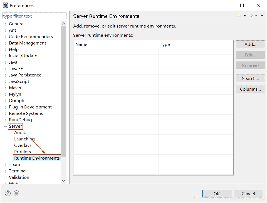
Task: Click the record preferences icon at bottom-left
Action: pos(16,193)
